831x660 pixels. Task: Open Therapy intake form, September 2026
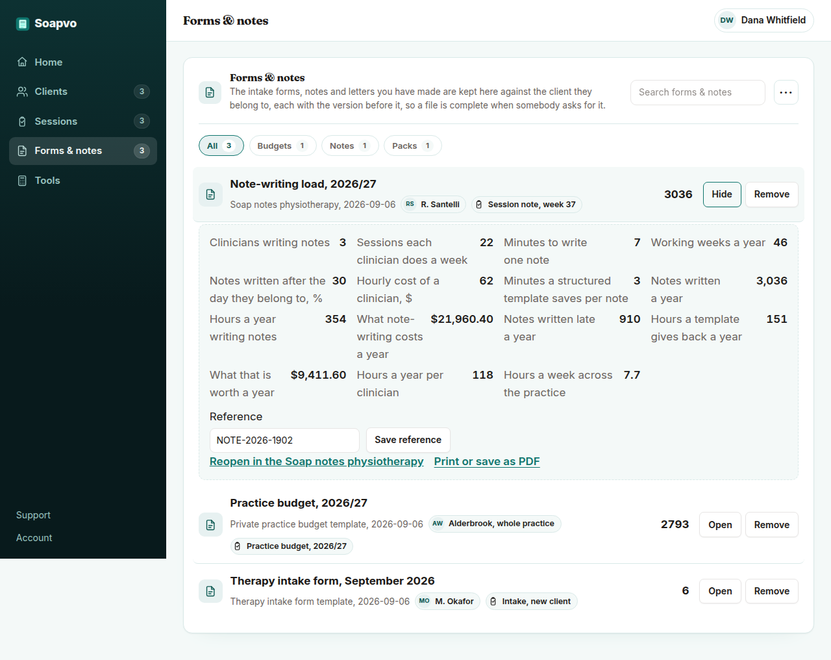(x=720, y=591)
